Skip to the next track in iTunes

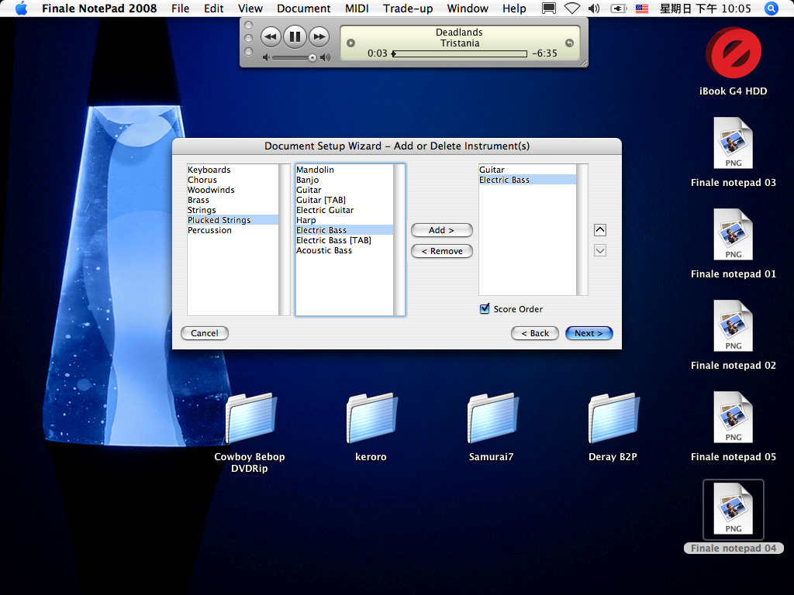[x=319, y=36]
